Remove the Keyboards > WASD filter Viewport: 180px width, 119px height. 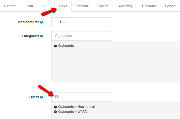pyautogui.click(x=55, y=112)
